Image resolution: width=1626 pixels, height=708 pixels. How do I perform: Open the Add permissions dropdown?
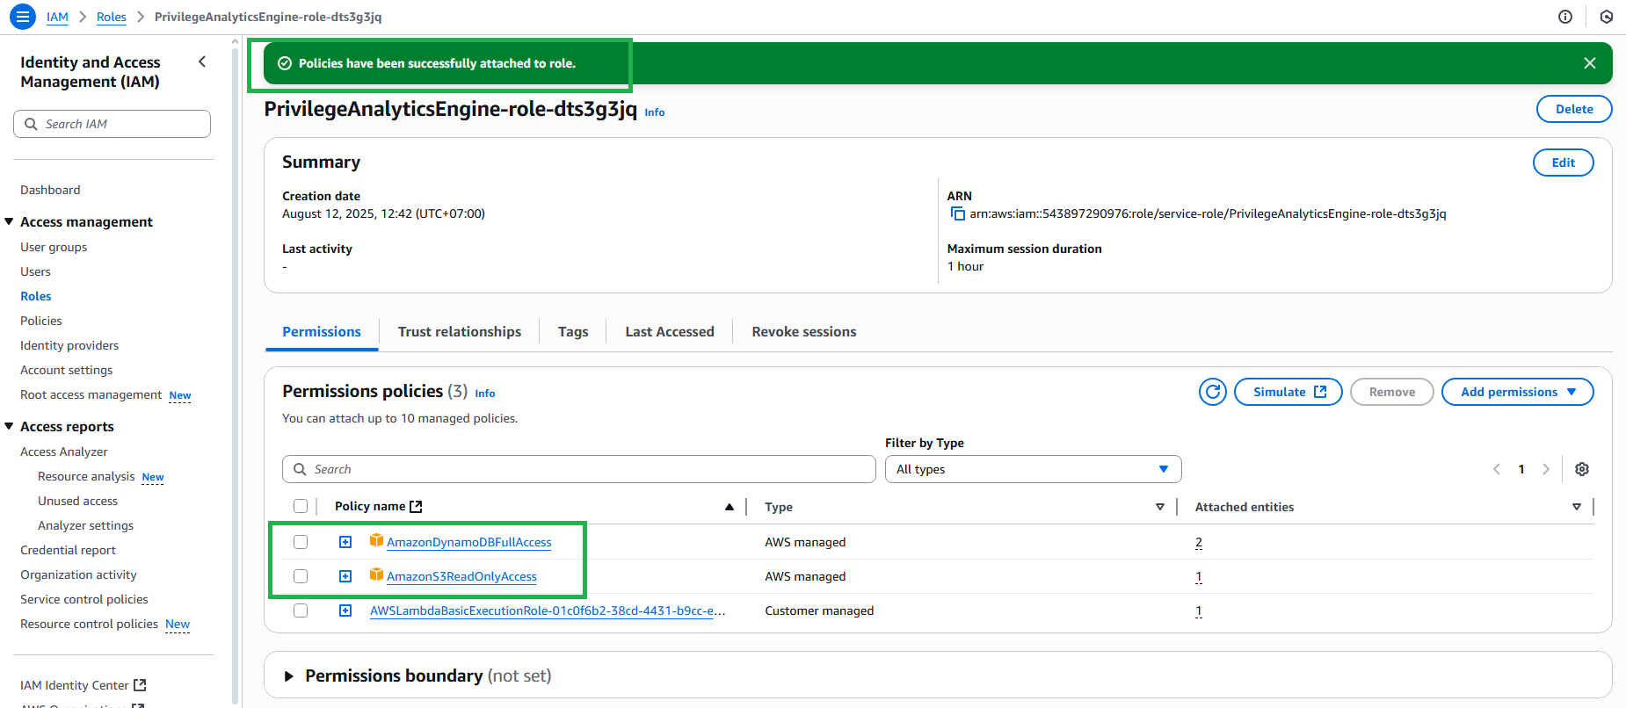(1518, 392)
